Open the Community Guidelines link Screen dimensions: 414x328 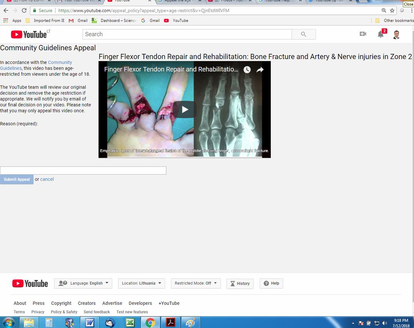[36, 65]
